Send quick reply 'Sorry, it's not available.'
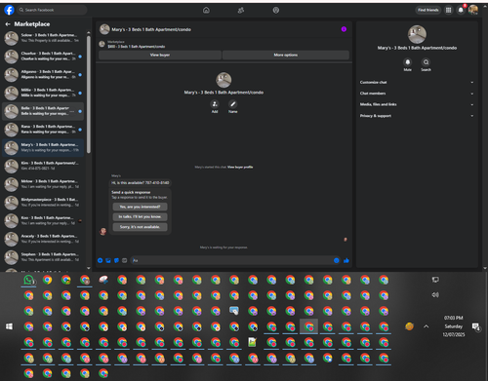 (140, 227)
